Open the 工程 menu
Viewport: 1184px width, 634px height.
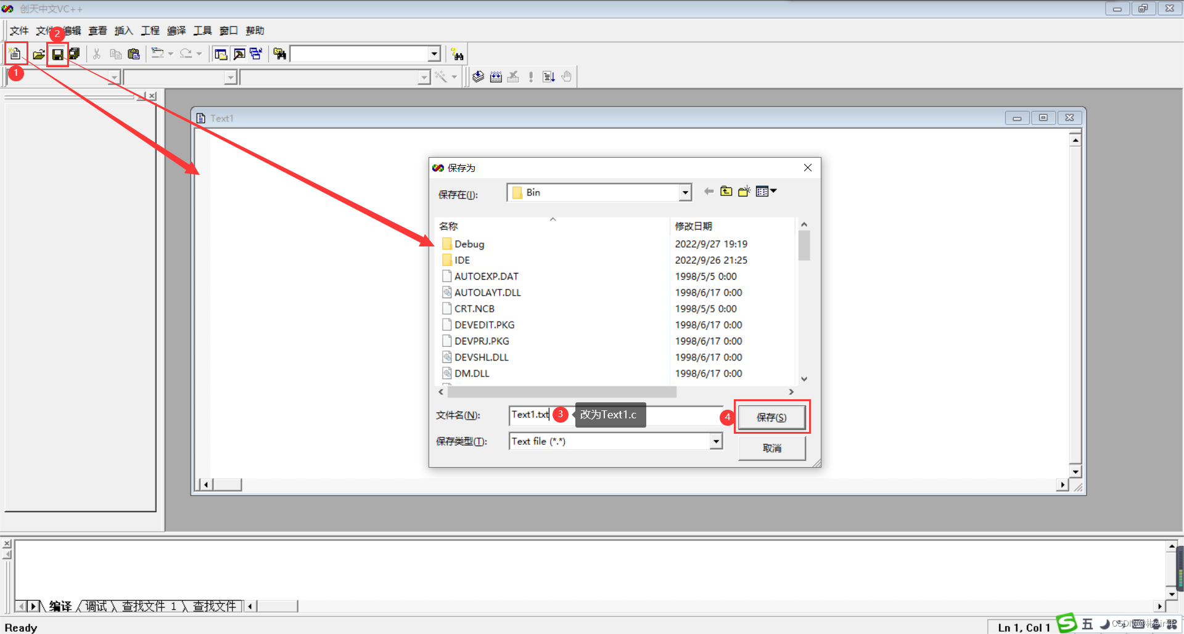coord(150,31)
